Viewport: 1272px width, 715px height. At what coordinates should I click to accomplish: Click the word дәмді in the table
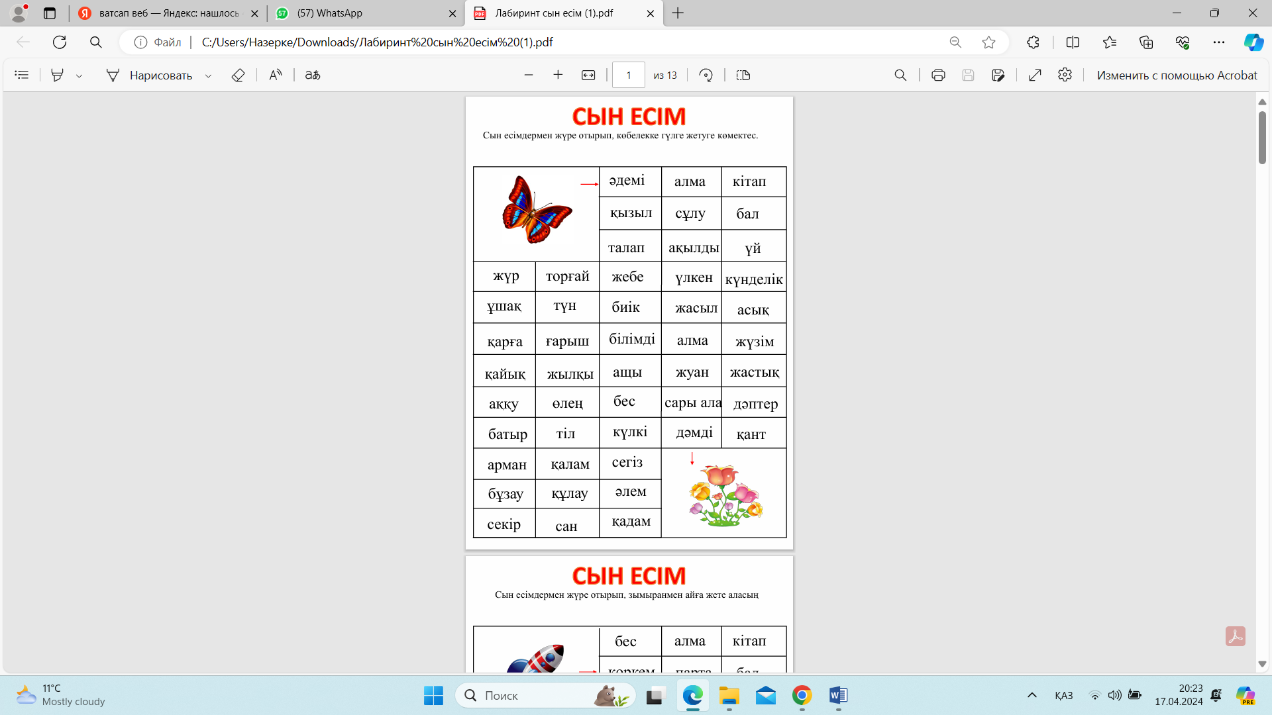[x=694, y=432]
